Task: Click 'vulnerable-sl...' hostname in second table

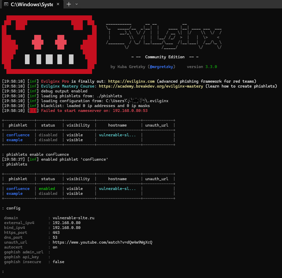Action: 117,189
